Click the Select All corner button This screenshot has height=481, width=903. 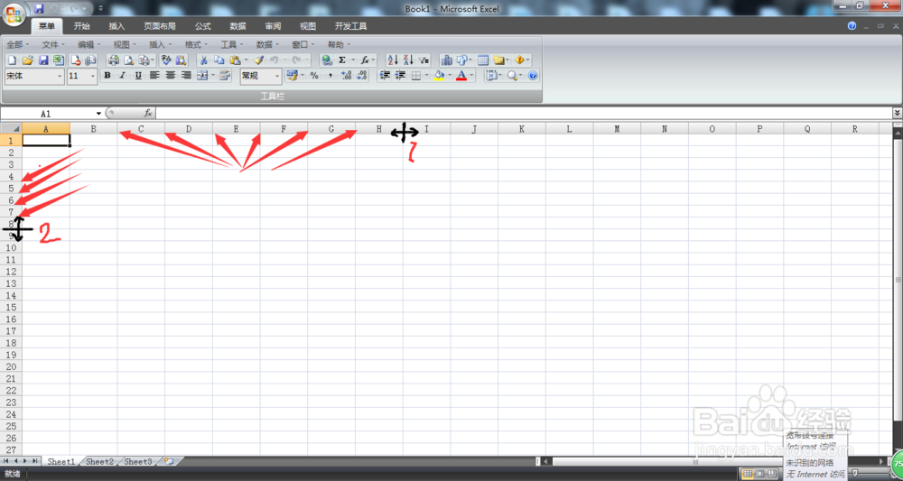point(11,128)
